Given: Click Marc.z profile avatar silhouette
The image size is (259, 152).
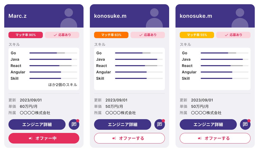Looking at the screenshot, I should pyautogui.click(x=69, y=19).
